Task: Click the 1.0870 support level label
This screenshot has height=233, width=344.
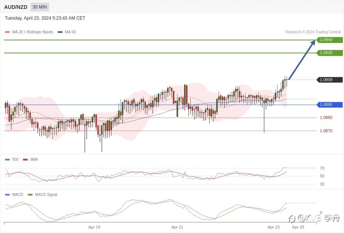Action: [x=326, y=131]
